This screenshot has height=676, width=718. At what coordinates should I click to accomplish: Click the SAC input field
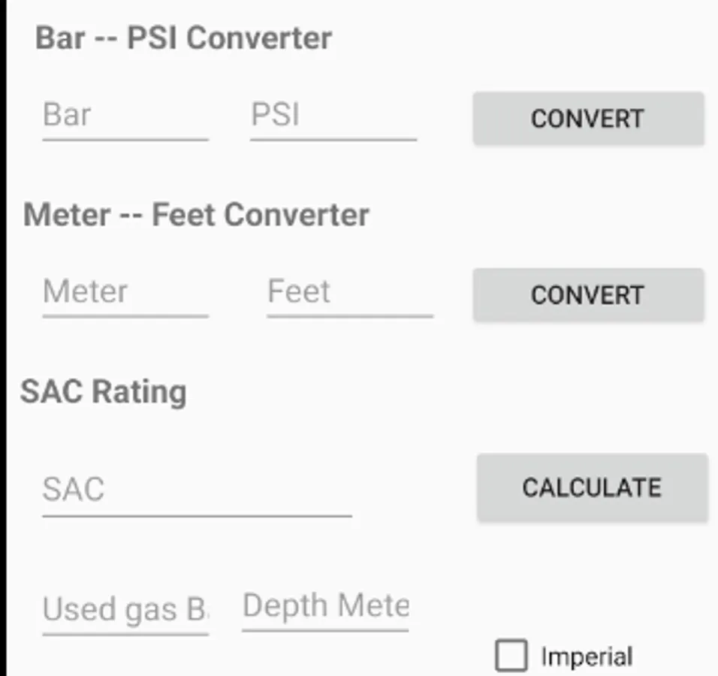(197, 490)
